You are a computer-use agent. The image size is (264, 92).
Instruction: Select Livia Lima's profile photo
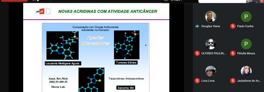pos(210,71)
